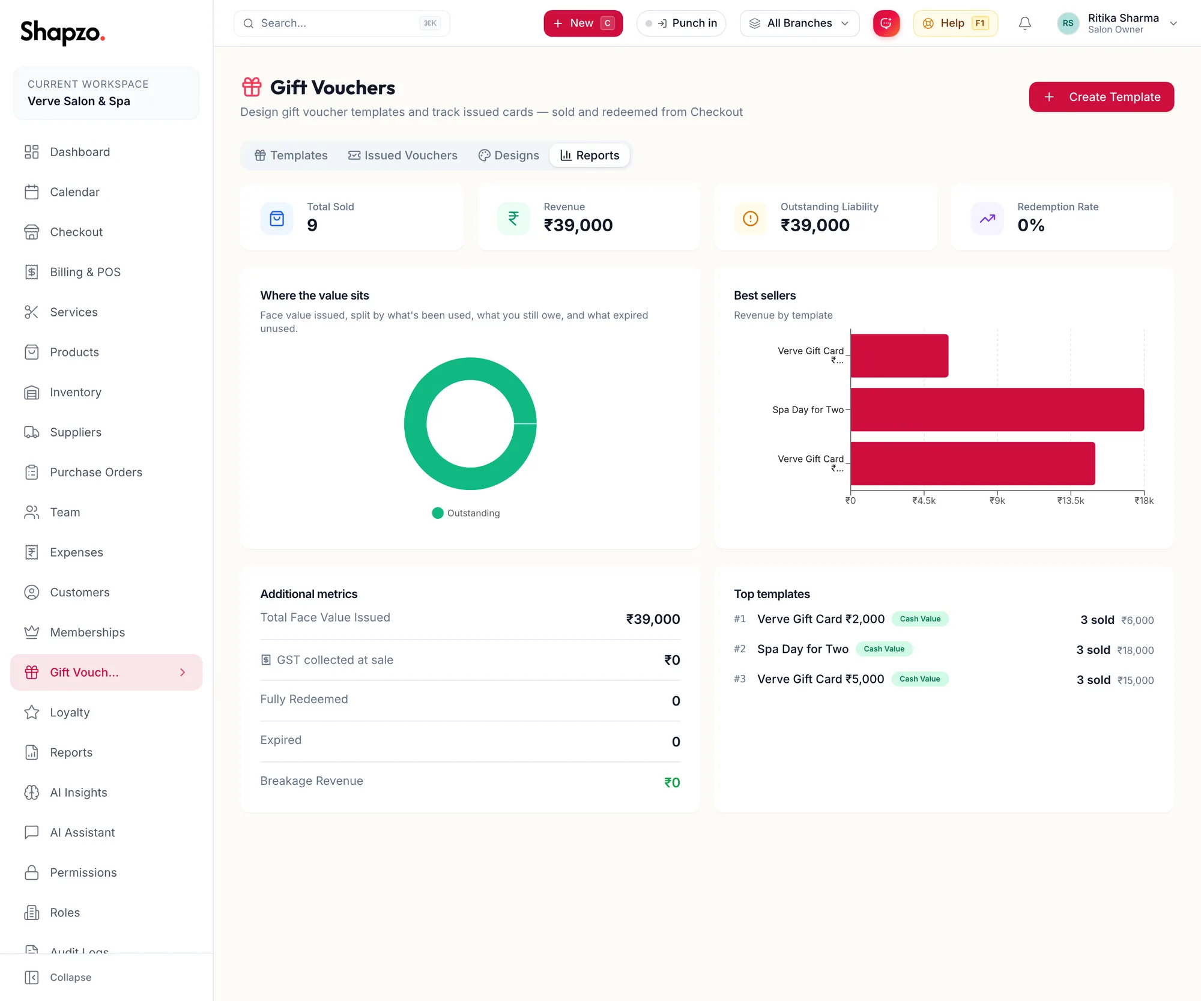Image resolution: width=1201 pixels, height=1001 pixels.
Task: Open Expenses in the sidebar
Action: (x=106, y=552)
